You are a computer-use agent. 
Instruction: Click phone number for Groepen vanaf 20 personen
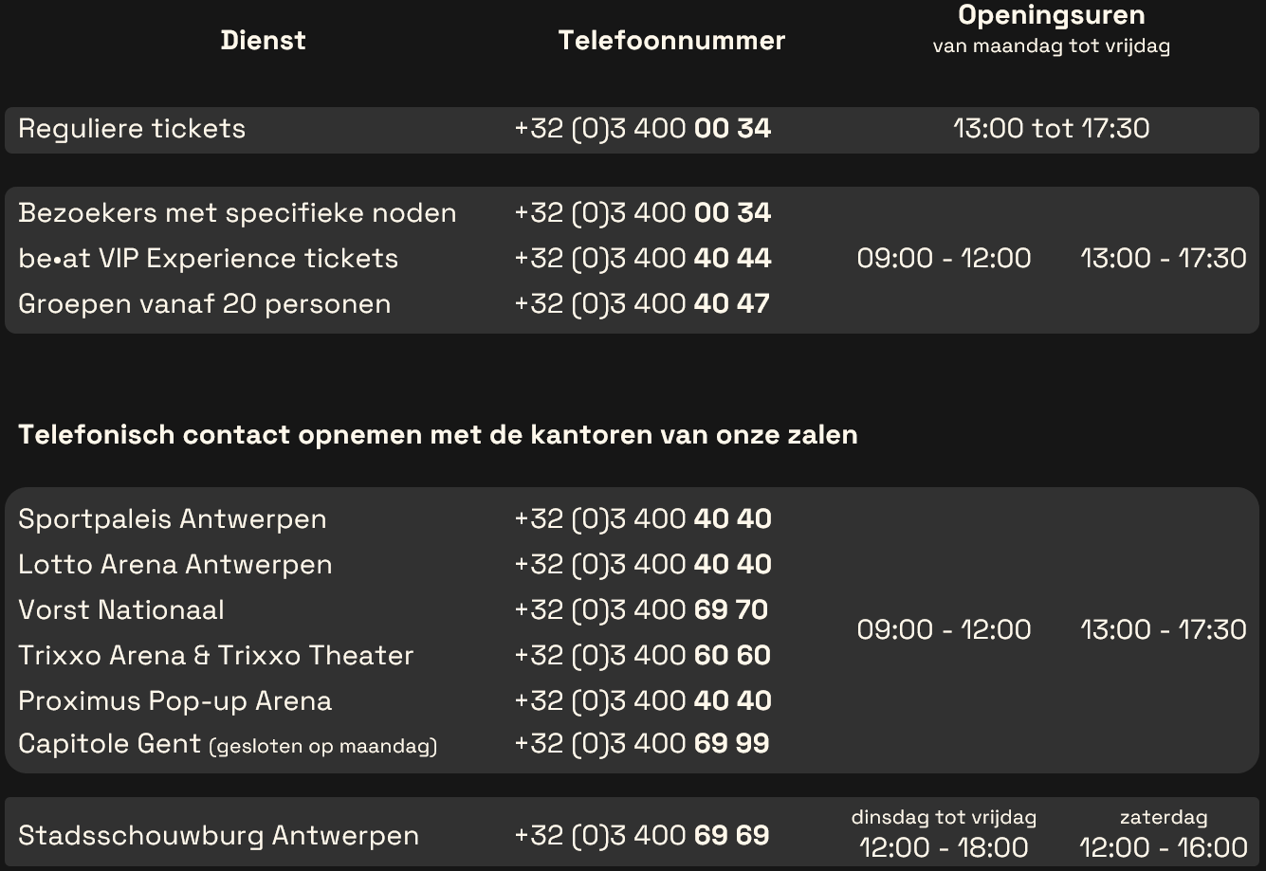(x=642, y=304)
